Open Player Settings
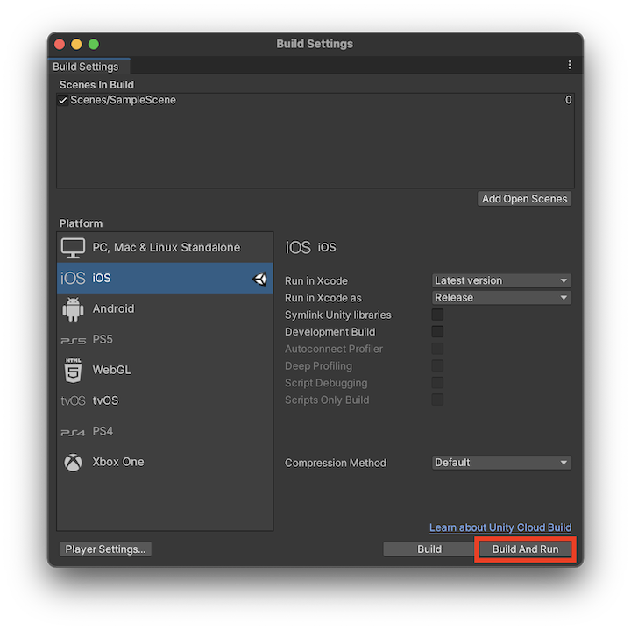Screen dimensions: 631x630 pos(105,549)
